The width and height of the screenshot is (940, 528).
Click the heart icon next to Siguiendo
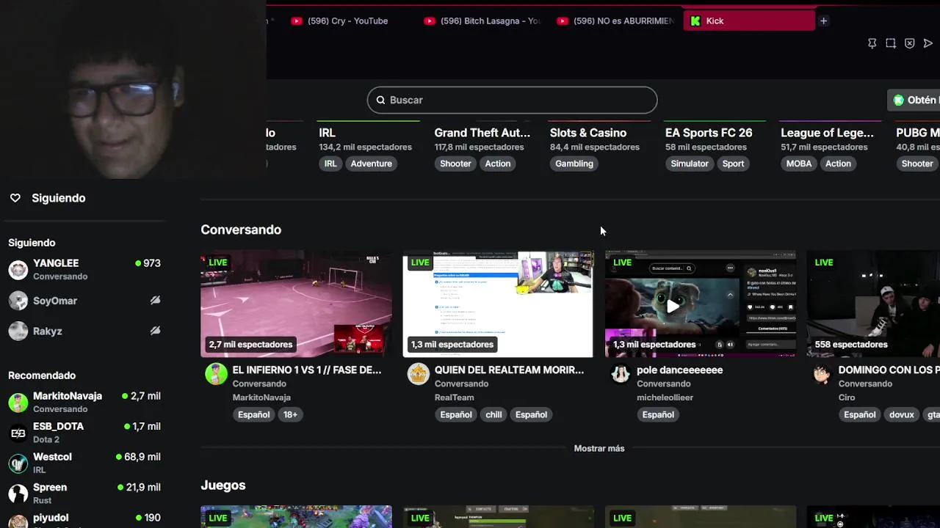(x=15, y=198)
